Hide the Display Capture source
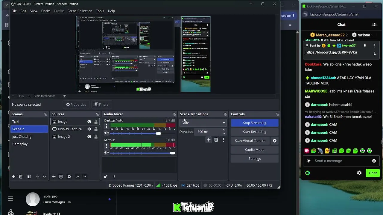383x215 pixels. (89, 129)
